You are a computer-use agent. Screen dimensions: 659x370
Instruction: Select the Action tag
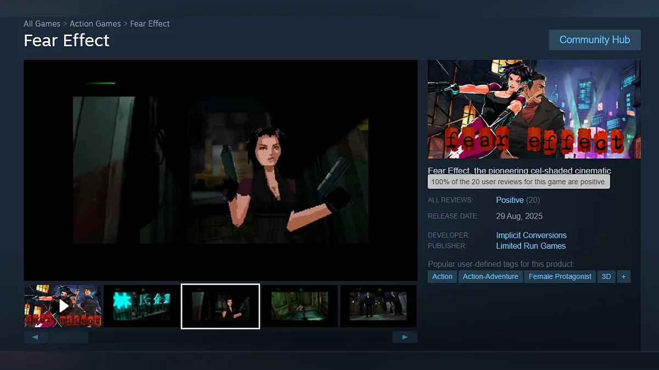442,277
